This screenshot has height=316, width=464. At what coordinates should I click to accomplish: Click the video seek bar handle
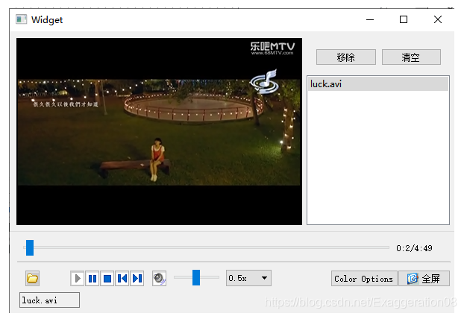(30, 247)
